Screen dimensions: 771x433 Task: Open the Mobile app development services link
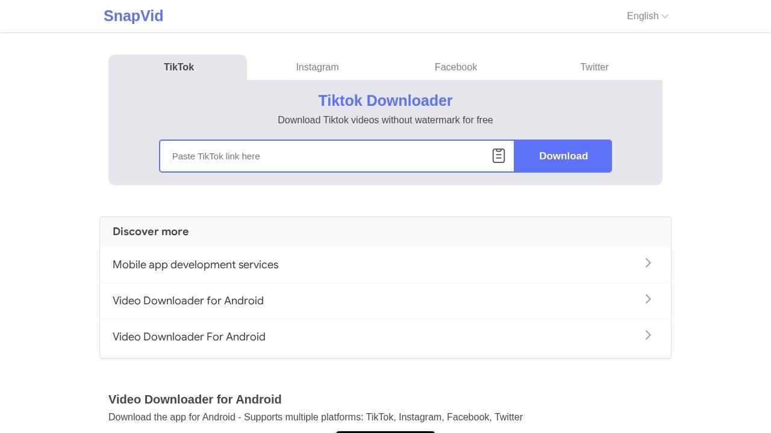[x=195, y=265]
